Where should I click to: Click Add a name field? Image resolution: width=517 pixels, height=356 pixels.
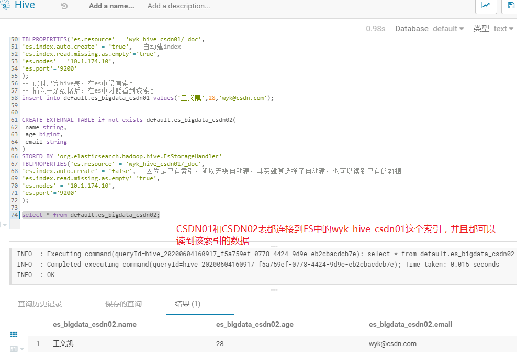pyautogui.click(x=111, y=6)
